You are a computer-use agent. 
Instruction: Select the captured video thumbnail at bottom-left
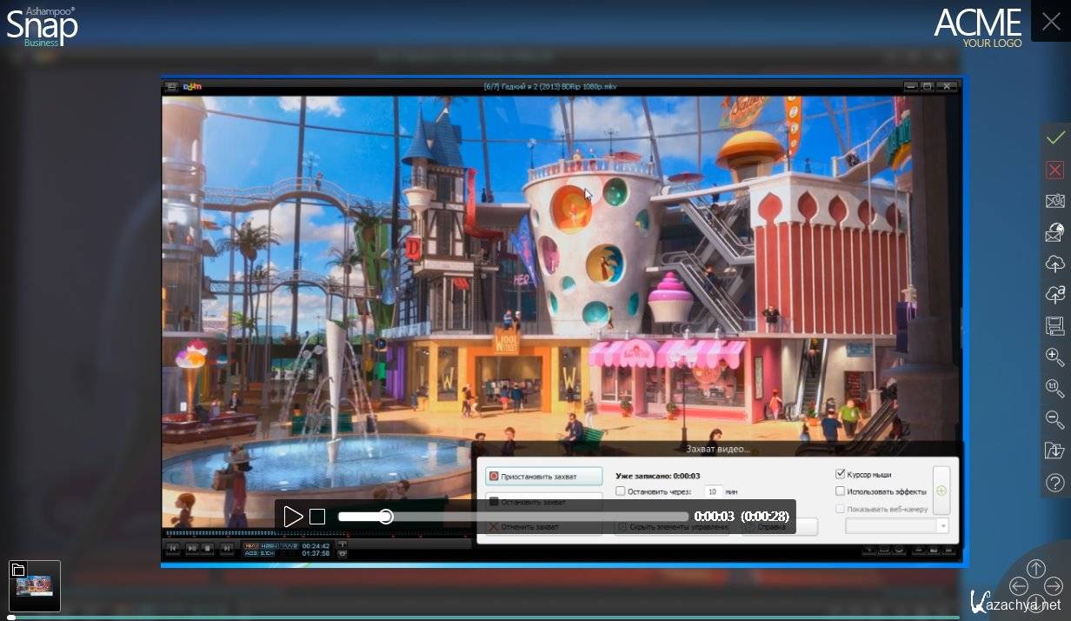(35, 586)
